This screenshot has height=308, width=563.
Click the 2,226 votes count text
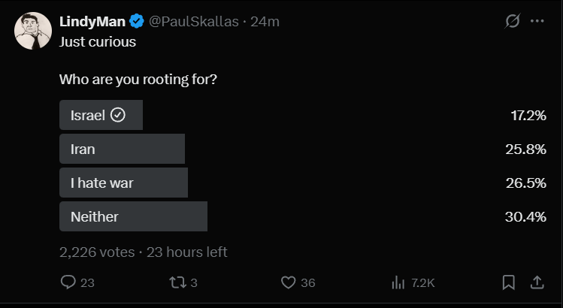(x=97, y=252)
